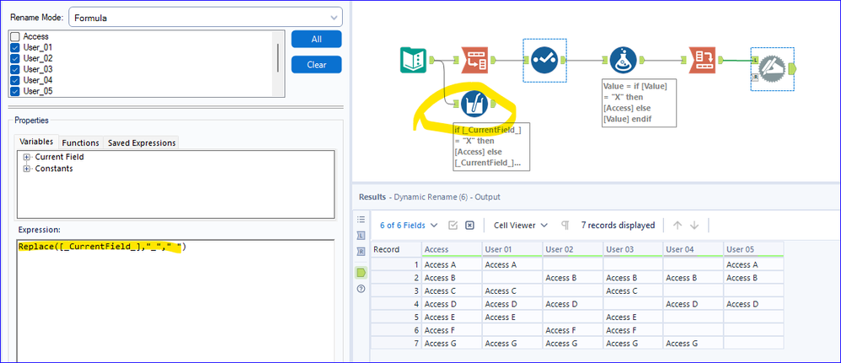
Task: Uncheck the User_05 field checkbox
Action: pos(15,91)
